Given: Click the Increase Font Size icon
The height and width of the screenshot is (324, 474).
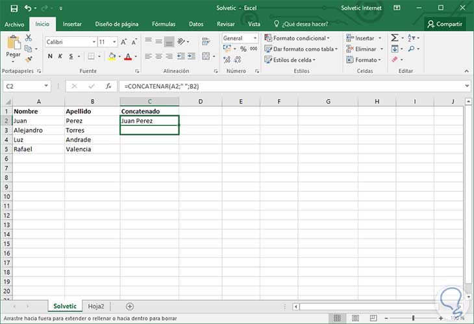Looking at the screenshot, I should (123, 42).
